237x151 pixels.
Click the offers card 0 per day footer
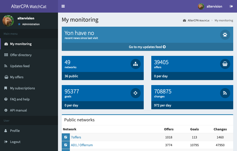(x=192, y=76)
